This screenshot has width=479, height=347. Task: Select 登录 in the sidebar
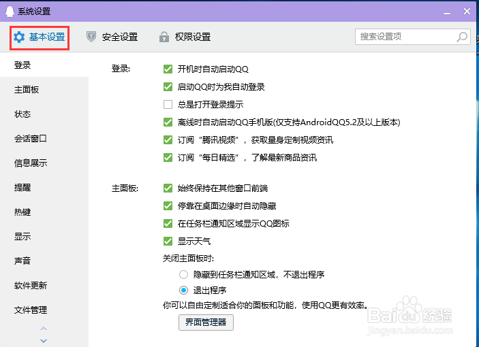tap(44, 65)
